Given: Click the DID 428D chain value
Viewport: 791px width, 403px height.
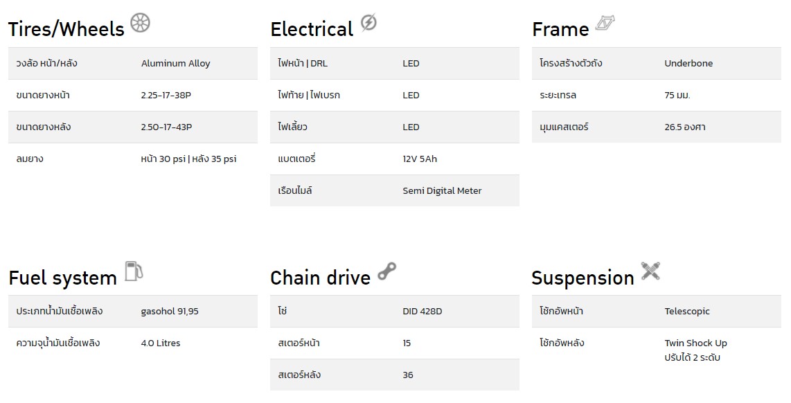Looking at the screenshot, I should (x=423, y=311).
